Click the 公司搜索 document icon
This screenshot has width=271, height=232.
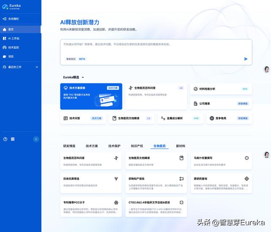(196, 103)
